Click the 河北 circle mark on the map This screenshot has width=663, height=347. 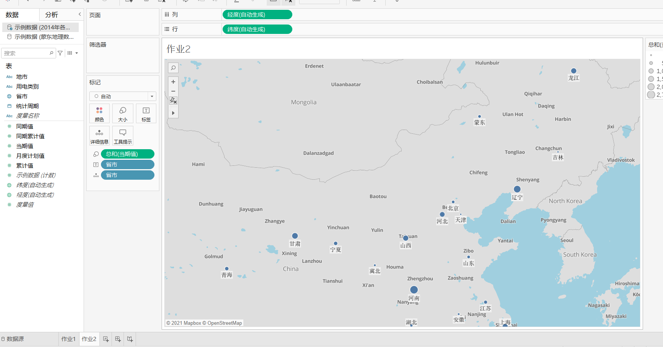coord(442,214)
